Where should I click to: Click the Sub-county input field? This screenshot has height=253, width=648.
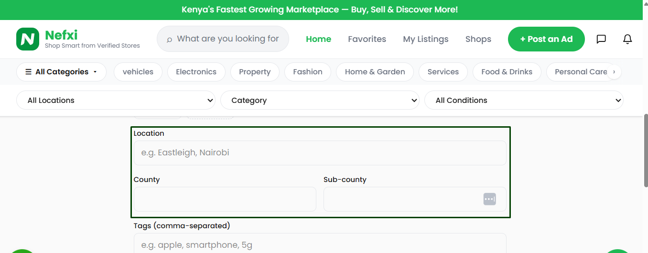tap(415, 199)
